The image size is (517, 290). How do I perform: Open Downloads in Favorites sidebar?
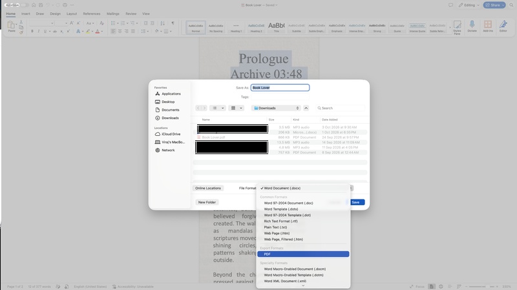(x=171, y=118)
